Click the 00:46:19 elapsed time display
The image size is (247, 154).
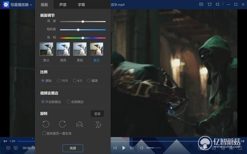[x=29, y=148]
